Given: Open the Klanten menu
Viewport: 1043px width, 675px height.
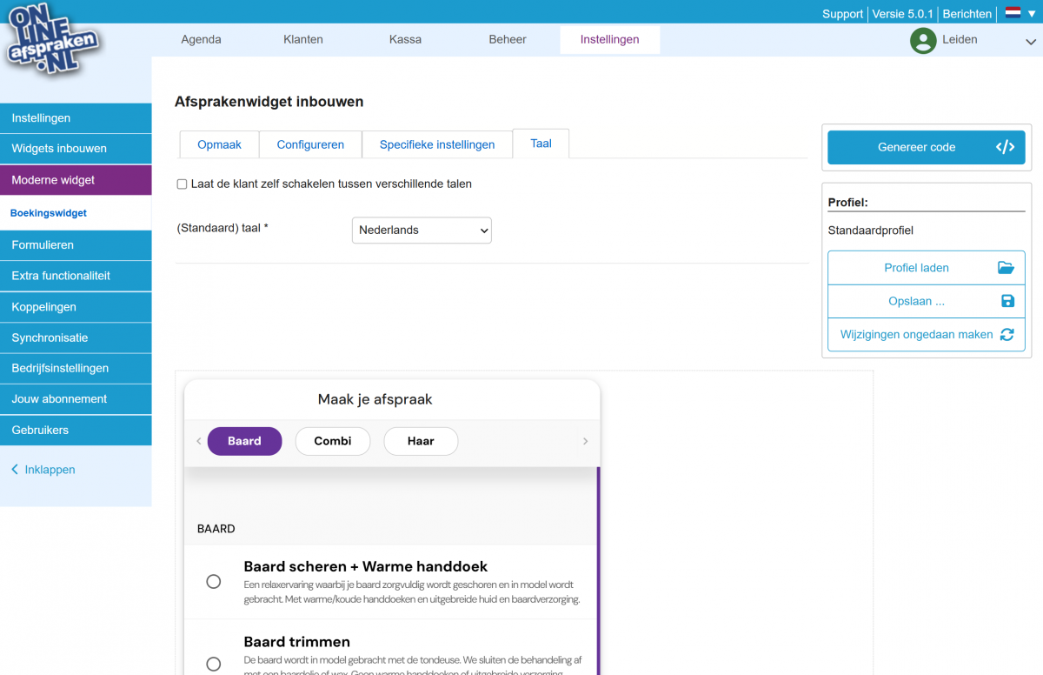Looking at the screenshot, I should [302, 39].
